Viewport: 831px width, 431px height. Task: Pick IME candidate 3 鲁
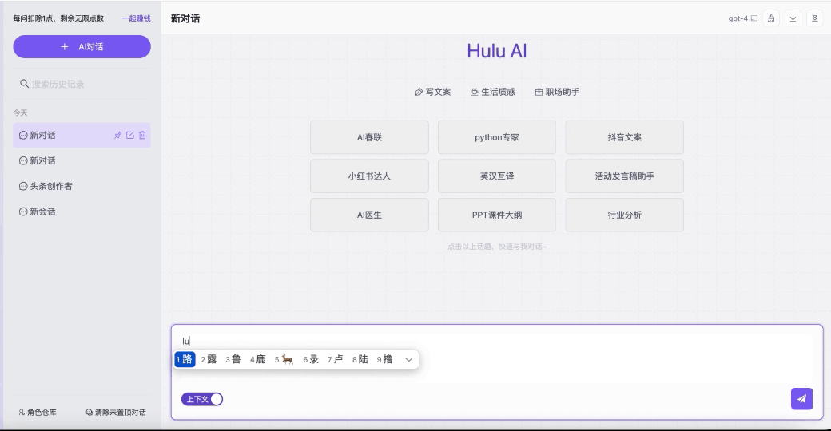[233, 359]
